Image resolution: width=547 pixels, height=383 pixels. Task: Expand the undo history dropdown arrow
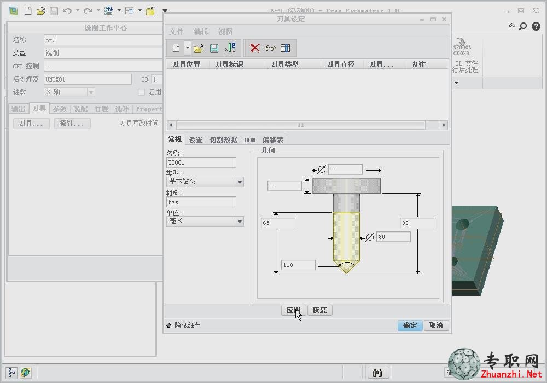coord(78,10)
